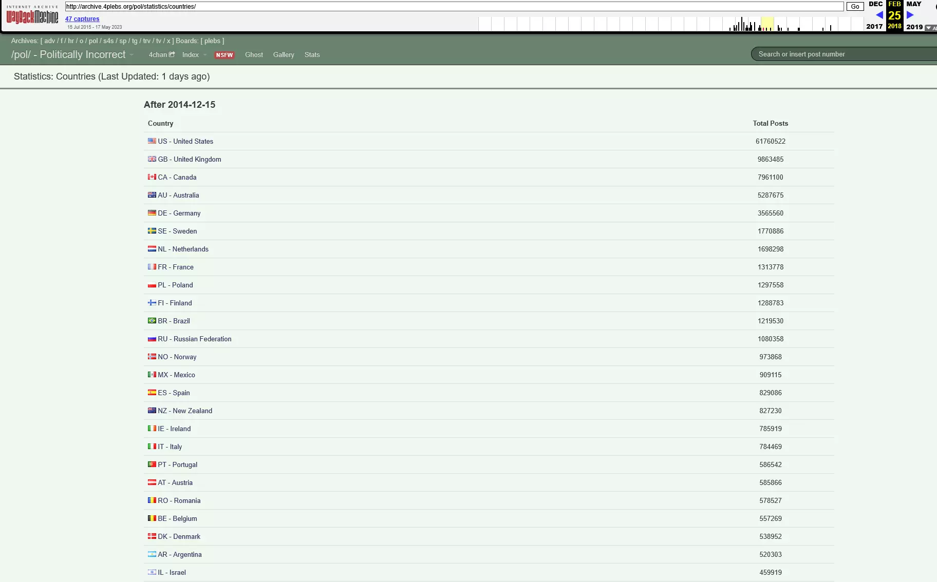Click the Portugal flag icon

click(152, 464)
